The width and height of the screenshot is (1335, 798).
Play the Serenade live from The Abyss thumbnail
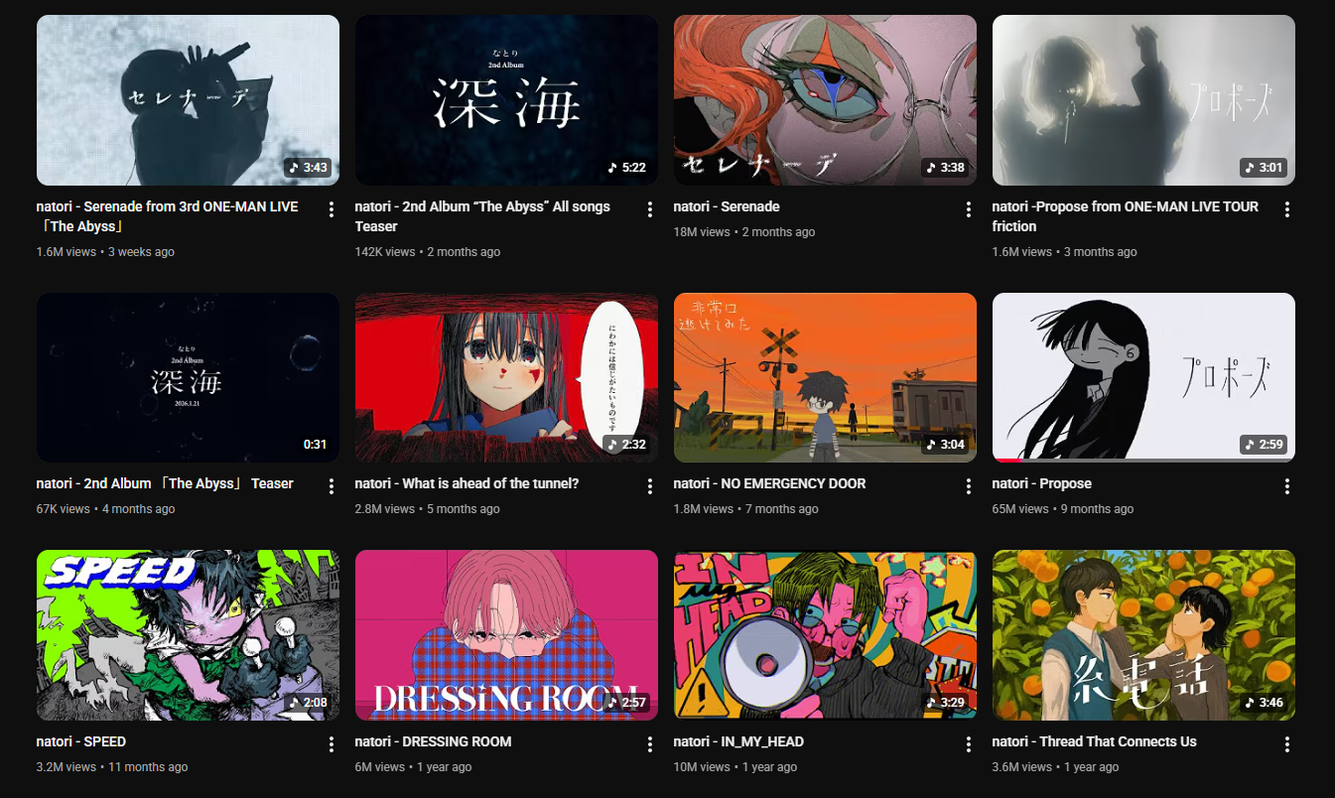click(x=188, y=100)
